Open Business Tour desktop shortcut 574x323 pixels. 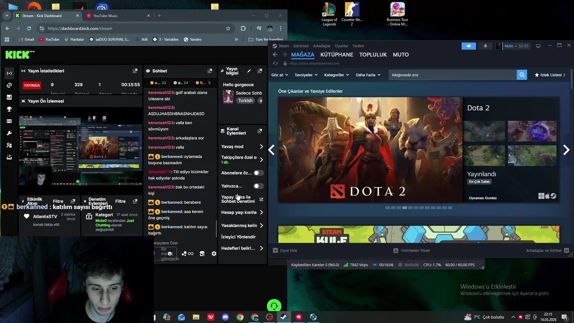397,14
